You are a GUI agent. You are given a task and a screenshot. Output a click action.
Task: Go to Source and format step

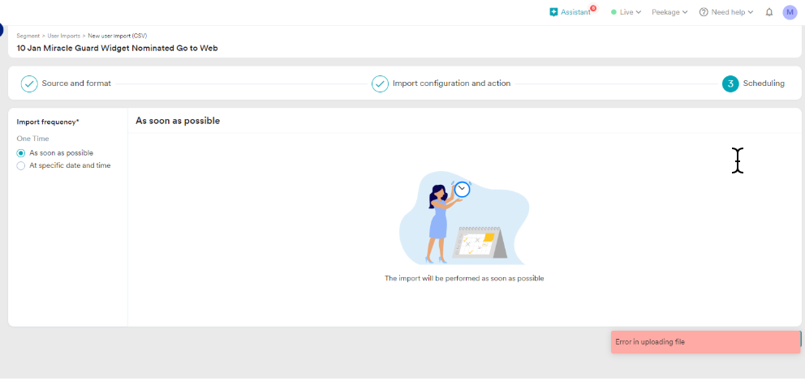[76, 83]
